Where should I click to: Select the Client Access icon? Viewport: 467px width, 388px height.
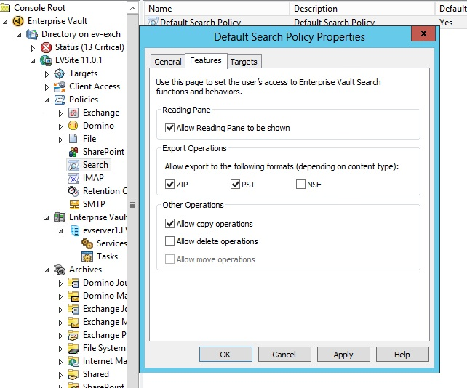coord(59,86)
